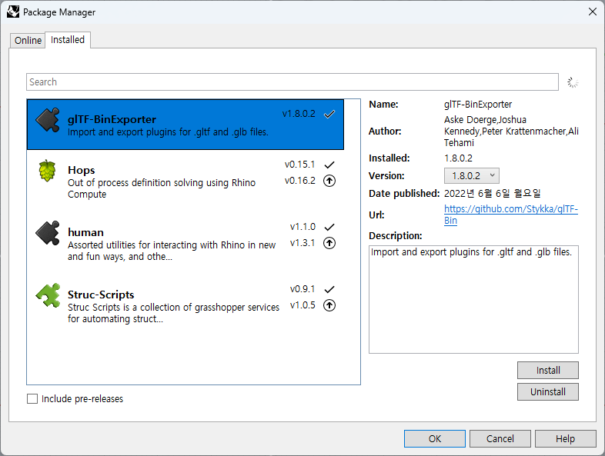Click the Uninstall button

[x=548, y=392]
